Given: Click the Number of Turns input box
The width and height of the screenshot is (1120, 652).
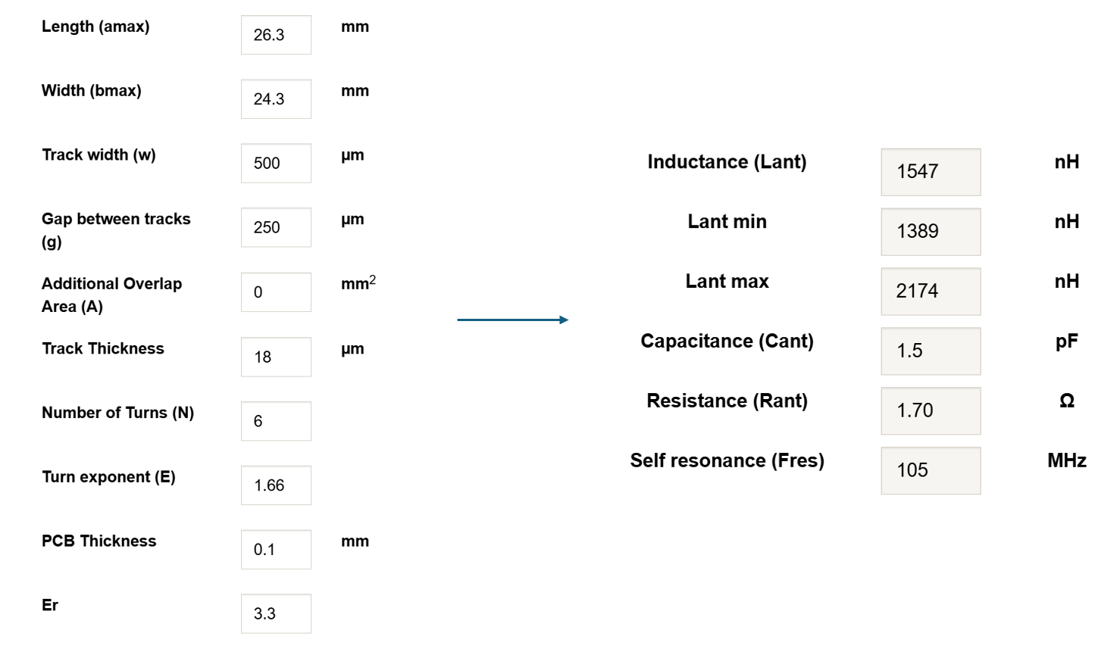Looking at the screenshot, I should (x=276, y=421).
